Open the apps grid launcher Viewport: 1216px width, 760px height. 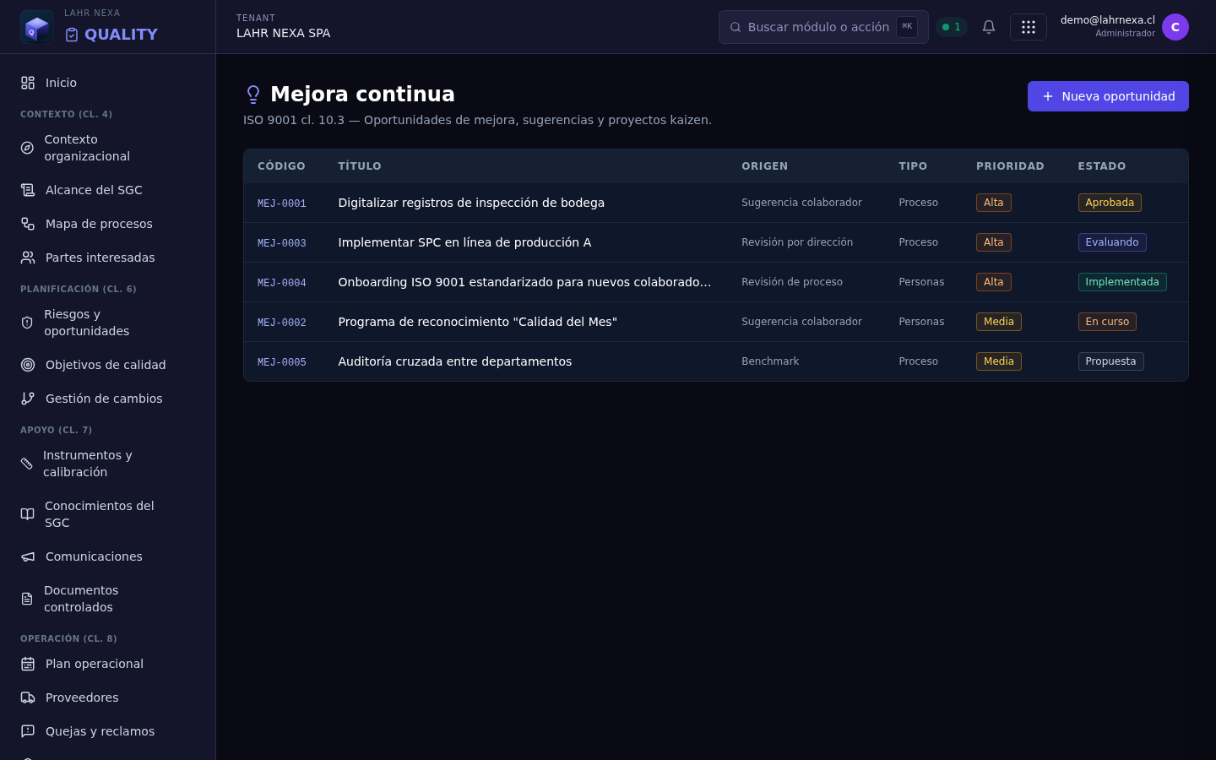(x=1029, y=27)
